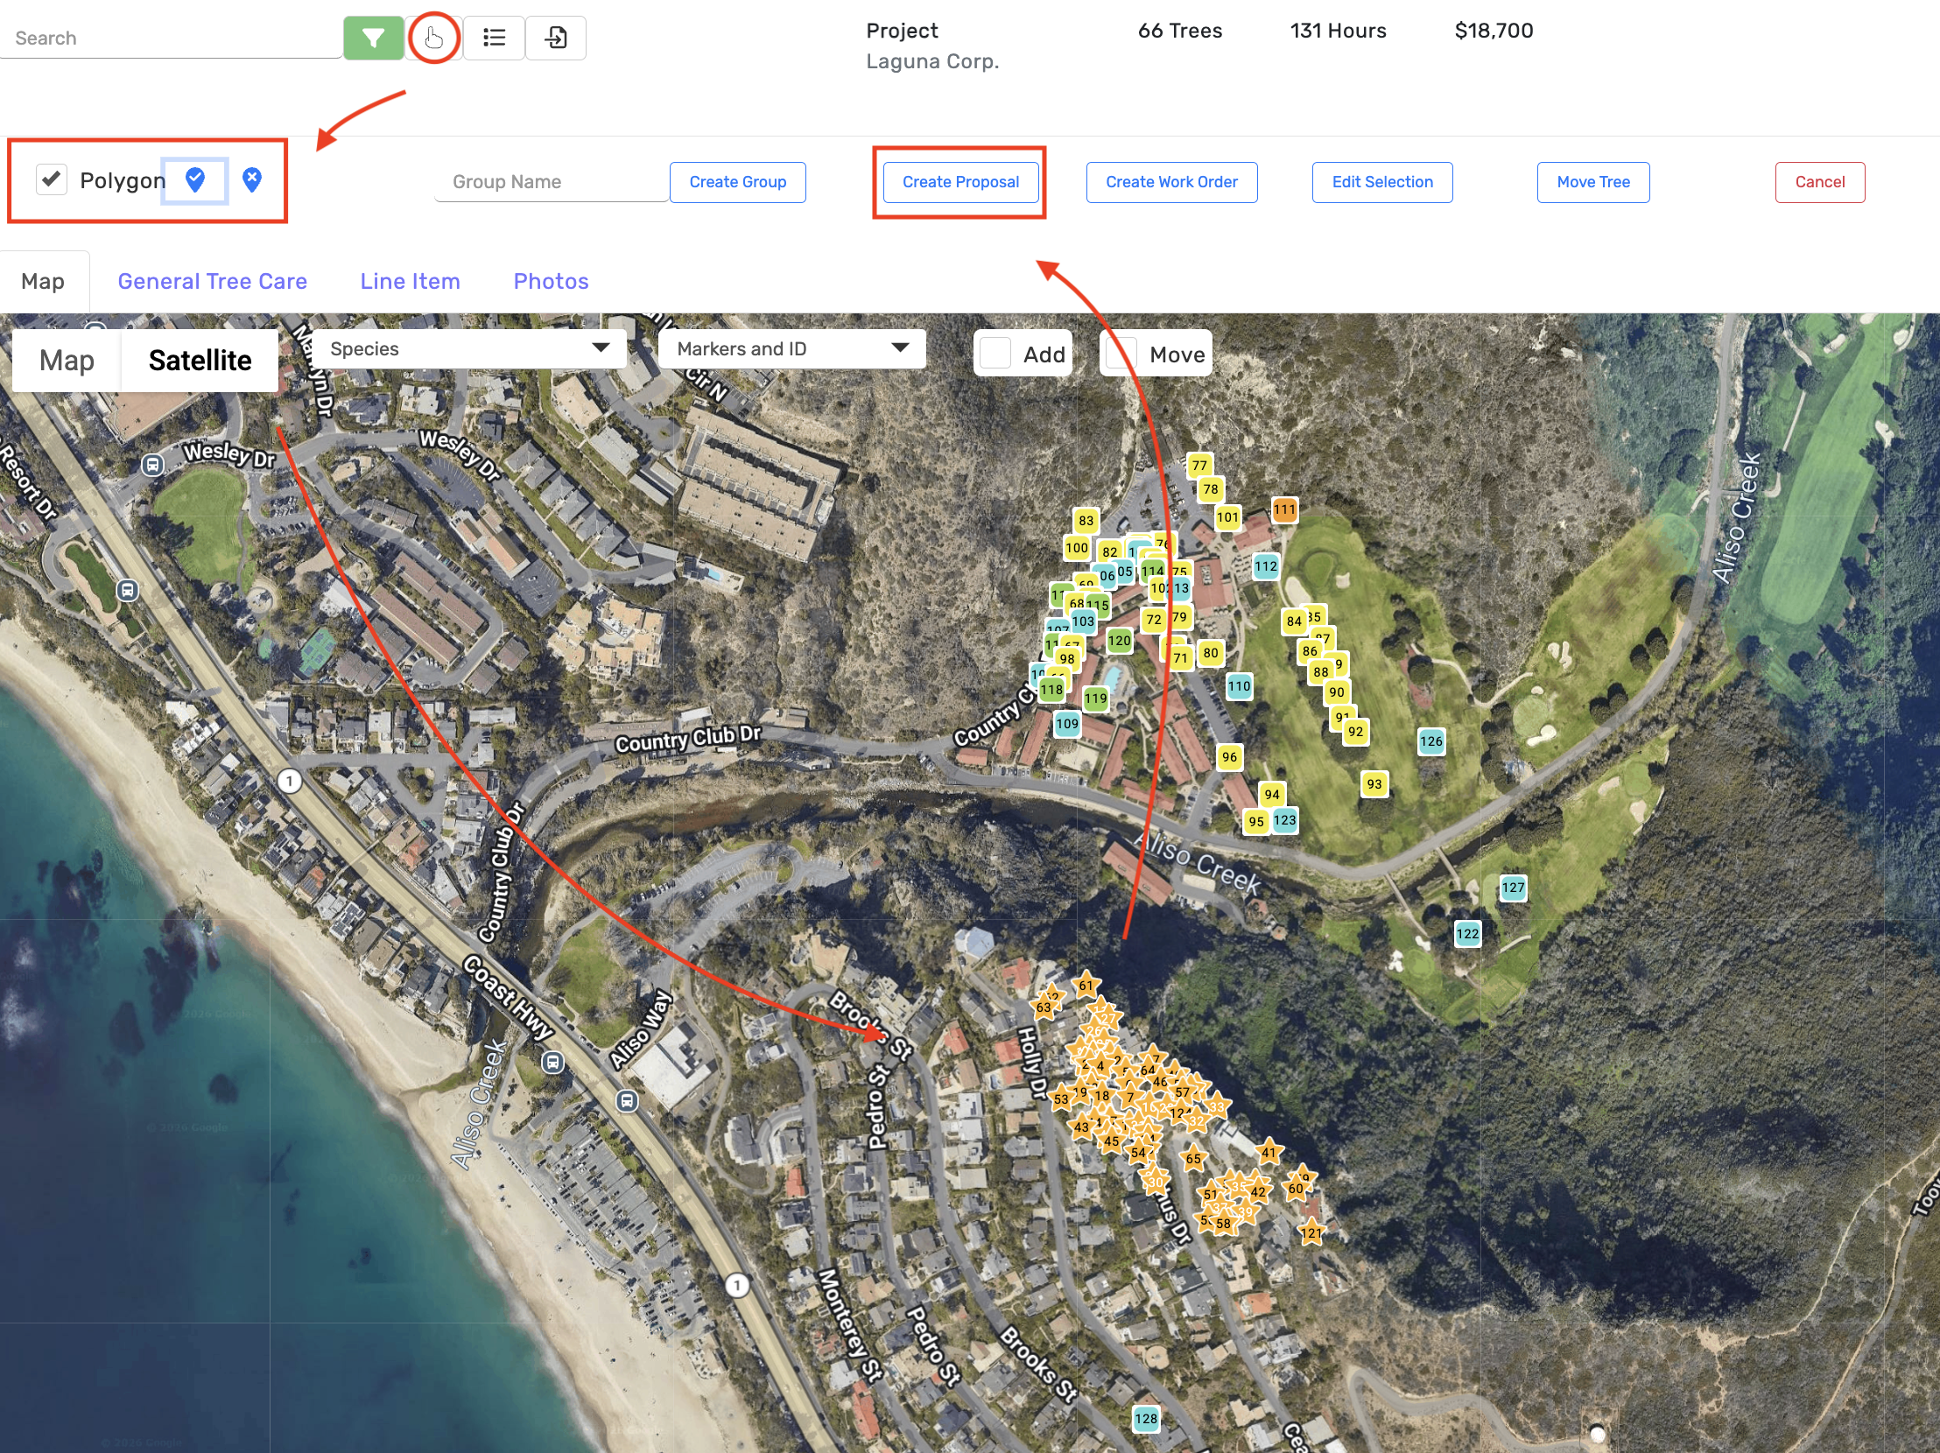The width and height of the screenshot is (1940, 1453).
Task: Select star tree marker 61
Action: (x=1086, y=985)
